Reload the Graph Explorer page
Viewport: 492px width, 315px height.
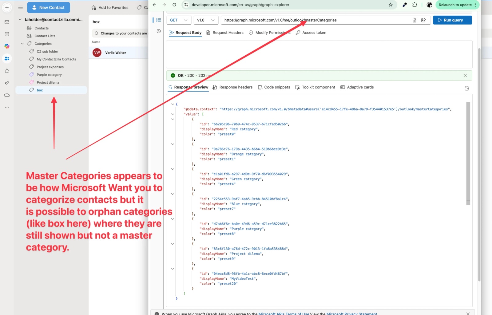174,5
